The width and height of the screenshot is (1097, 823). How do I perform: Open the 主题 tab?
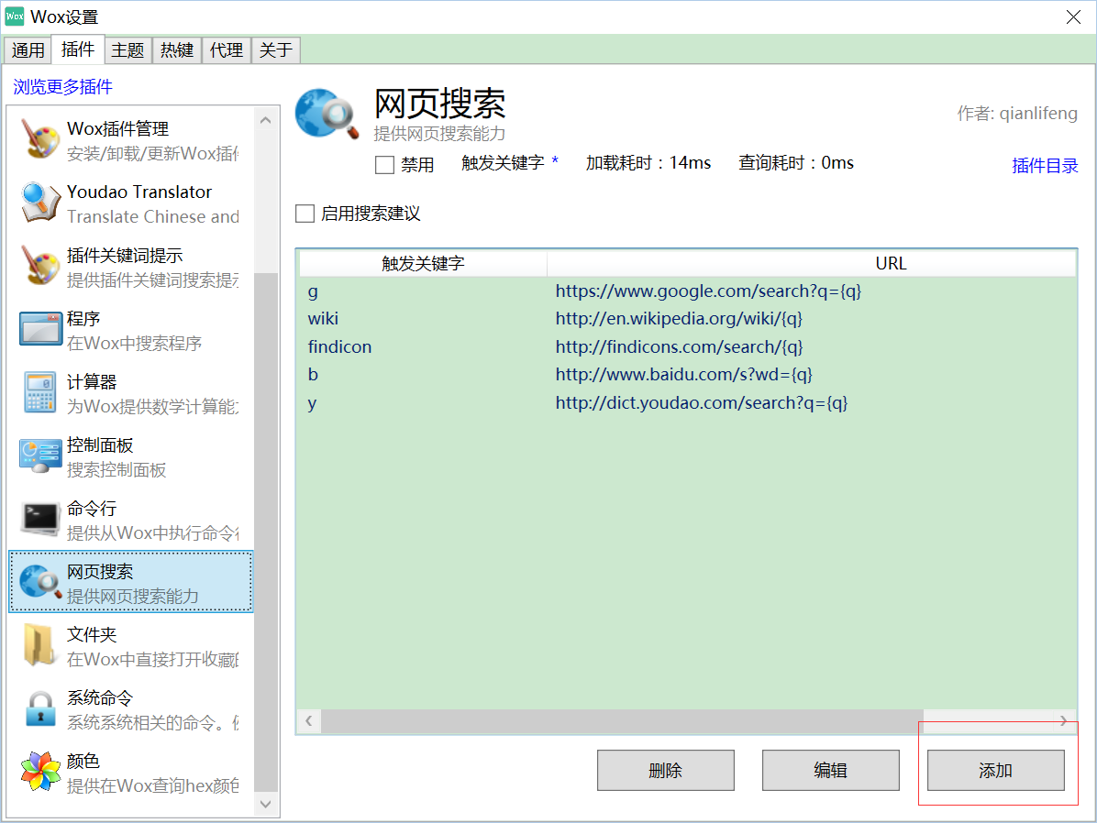click(x=128, y=50)
